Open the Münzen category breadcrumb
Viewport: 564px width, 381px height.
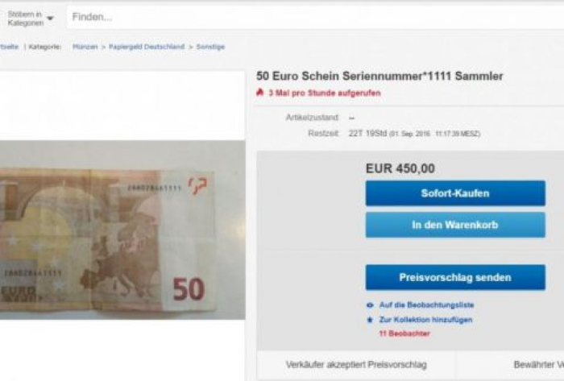85,47
